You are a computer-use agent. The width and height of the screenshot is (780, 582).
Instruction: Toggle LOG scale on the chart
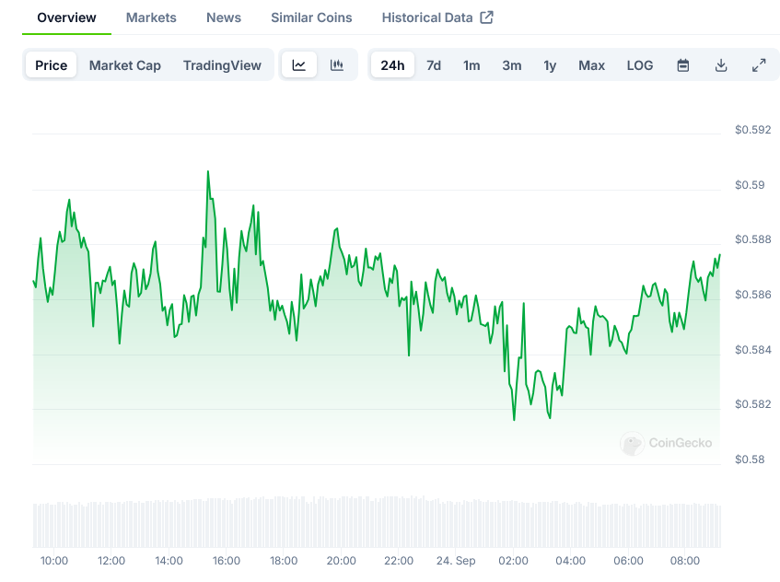640,65
